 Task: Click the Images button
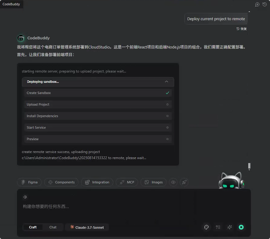153,182
